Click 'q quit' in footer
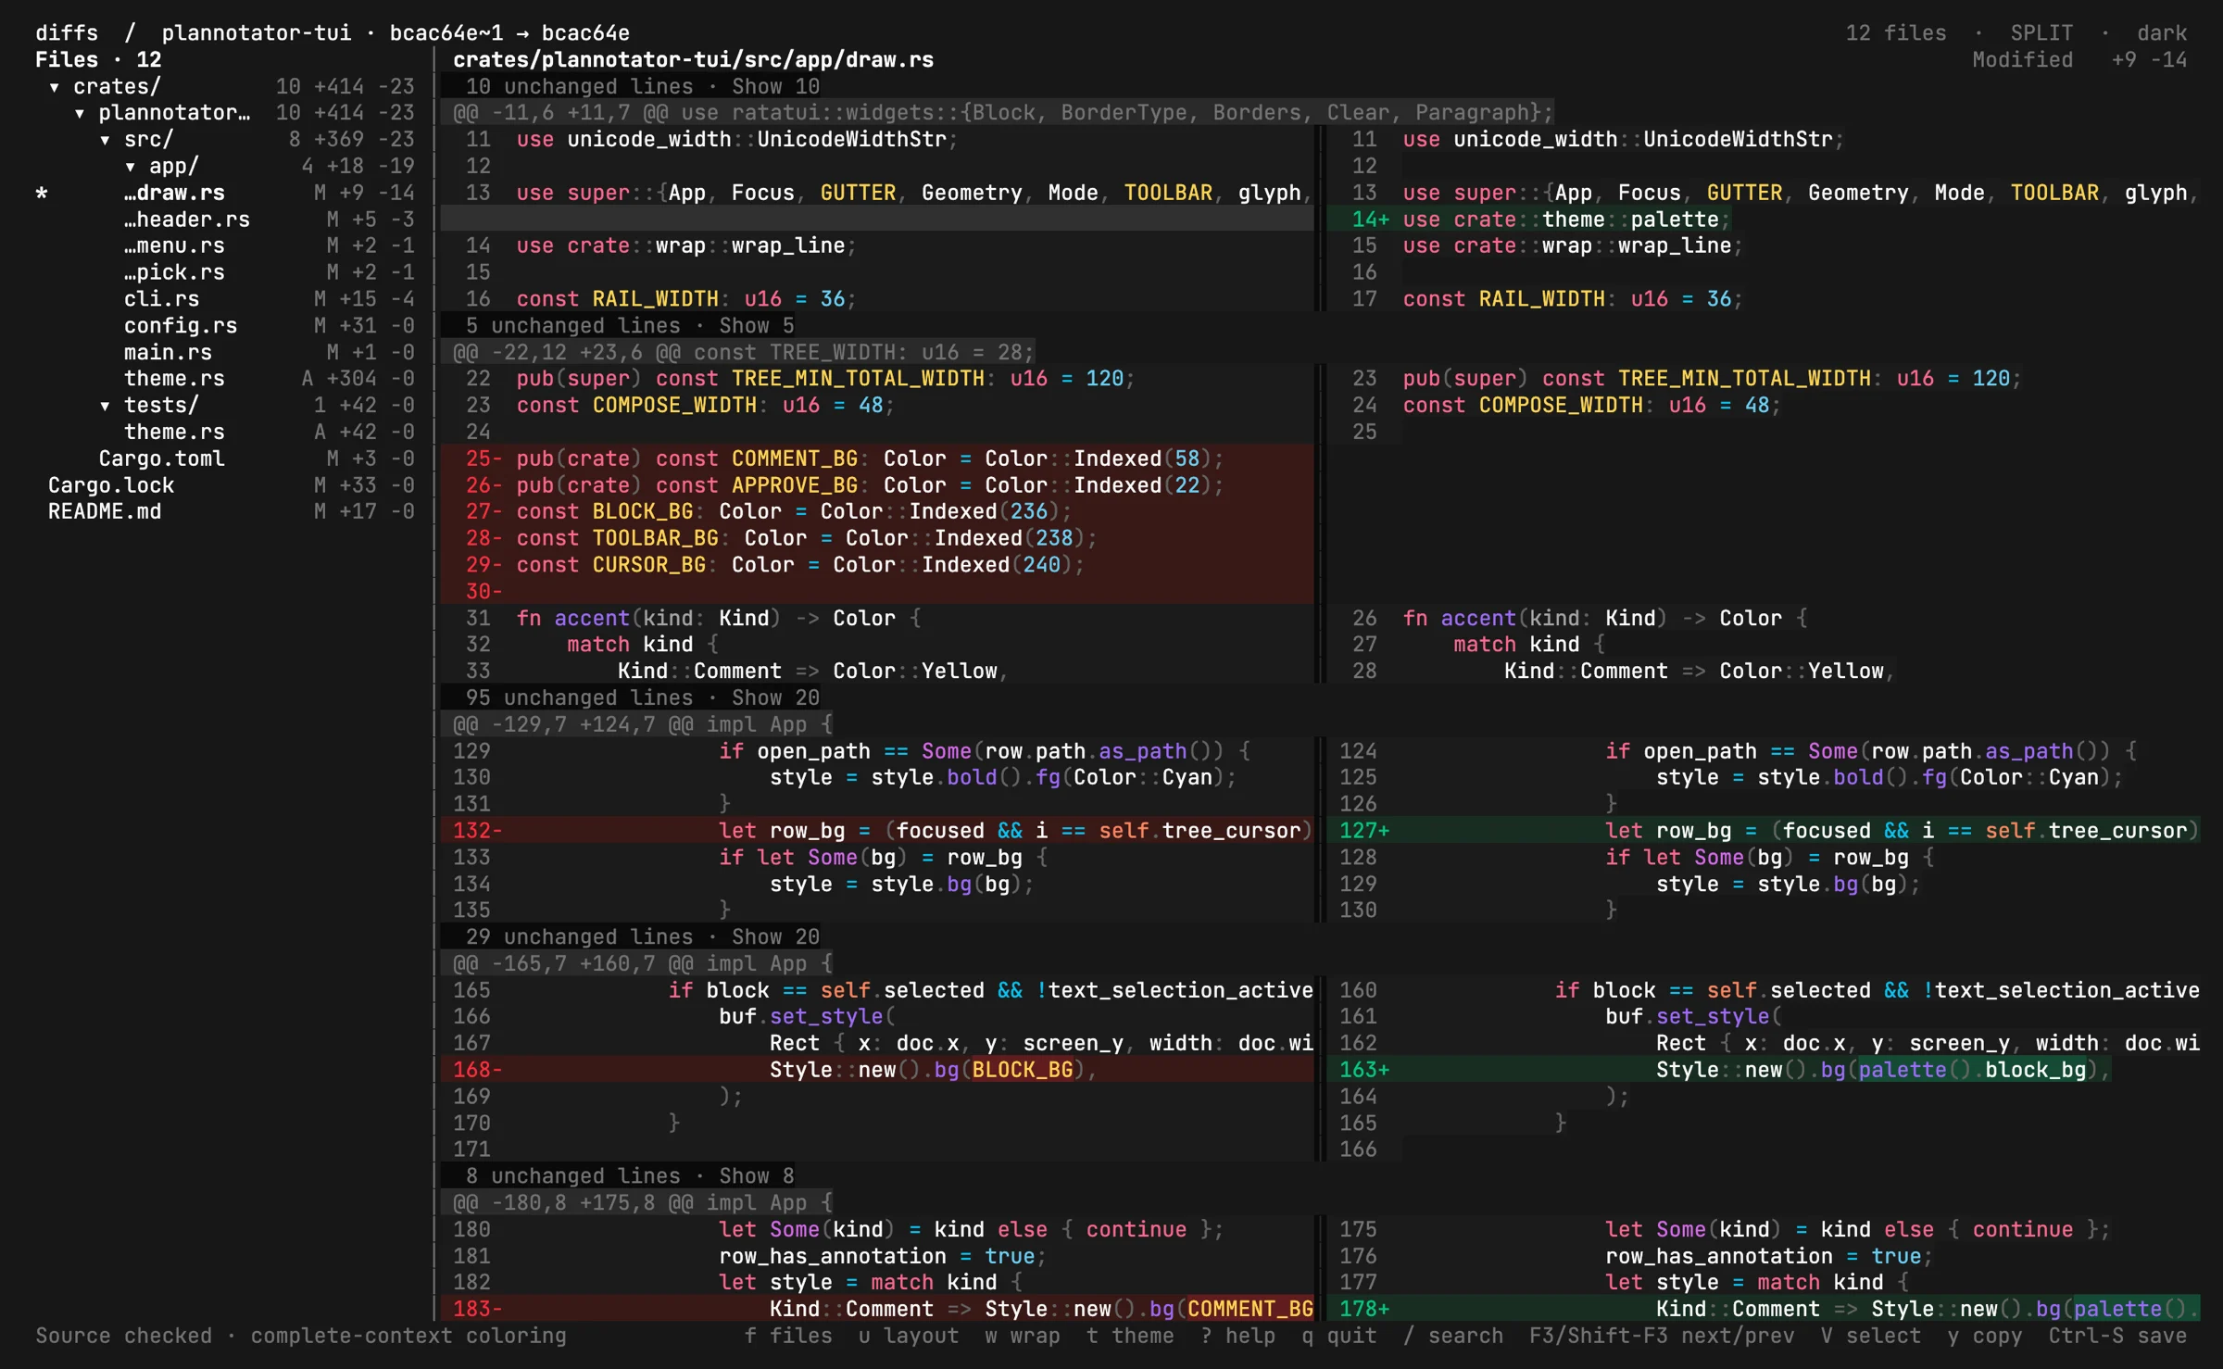The width and height of the screenshot is (2223, 1369). (x=1338, y=1336)
